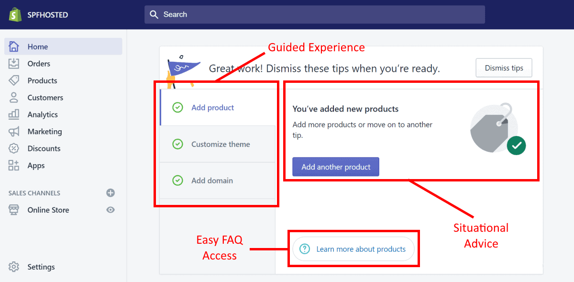
Task: Click checkmark icon beside Customize theme
Action: tap(177, 144)
